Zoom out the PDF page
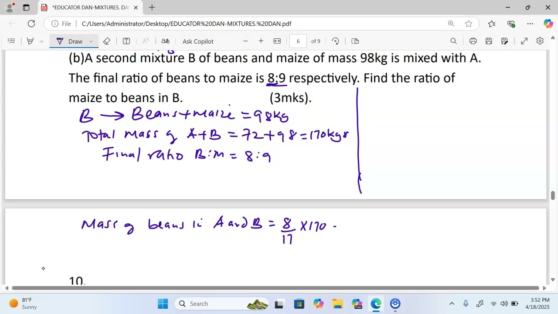 [245, 41]
